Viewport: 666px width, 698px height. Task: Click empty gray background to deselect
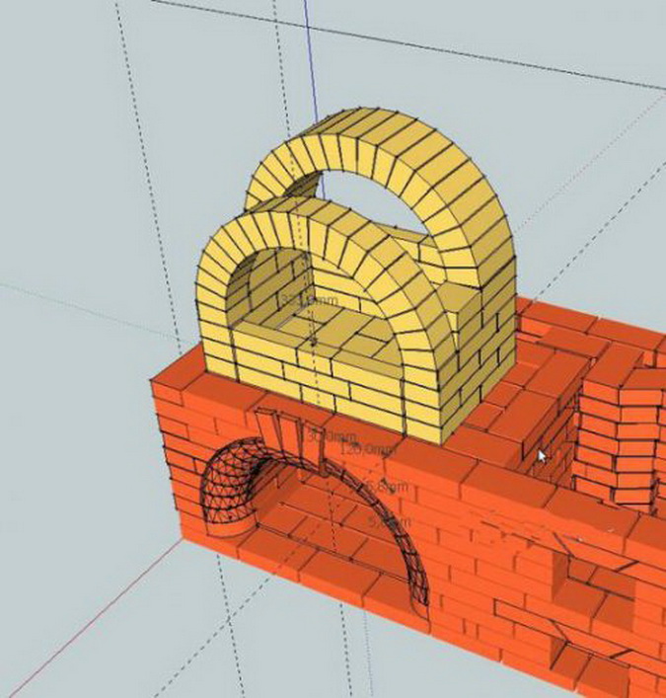pyautogui.click(x=89, y=197)
